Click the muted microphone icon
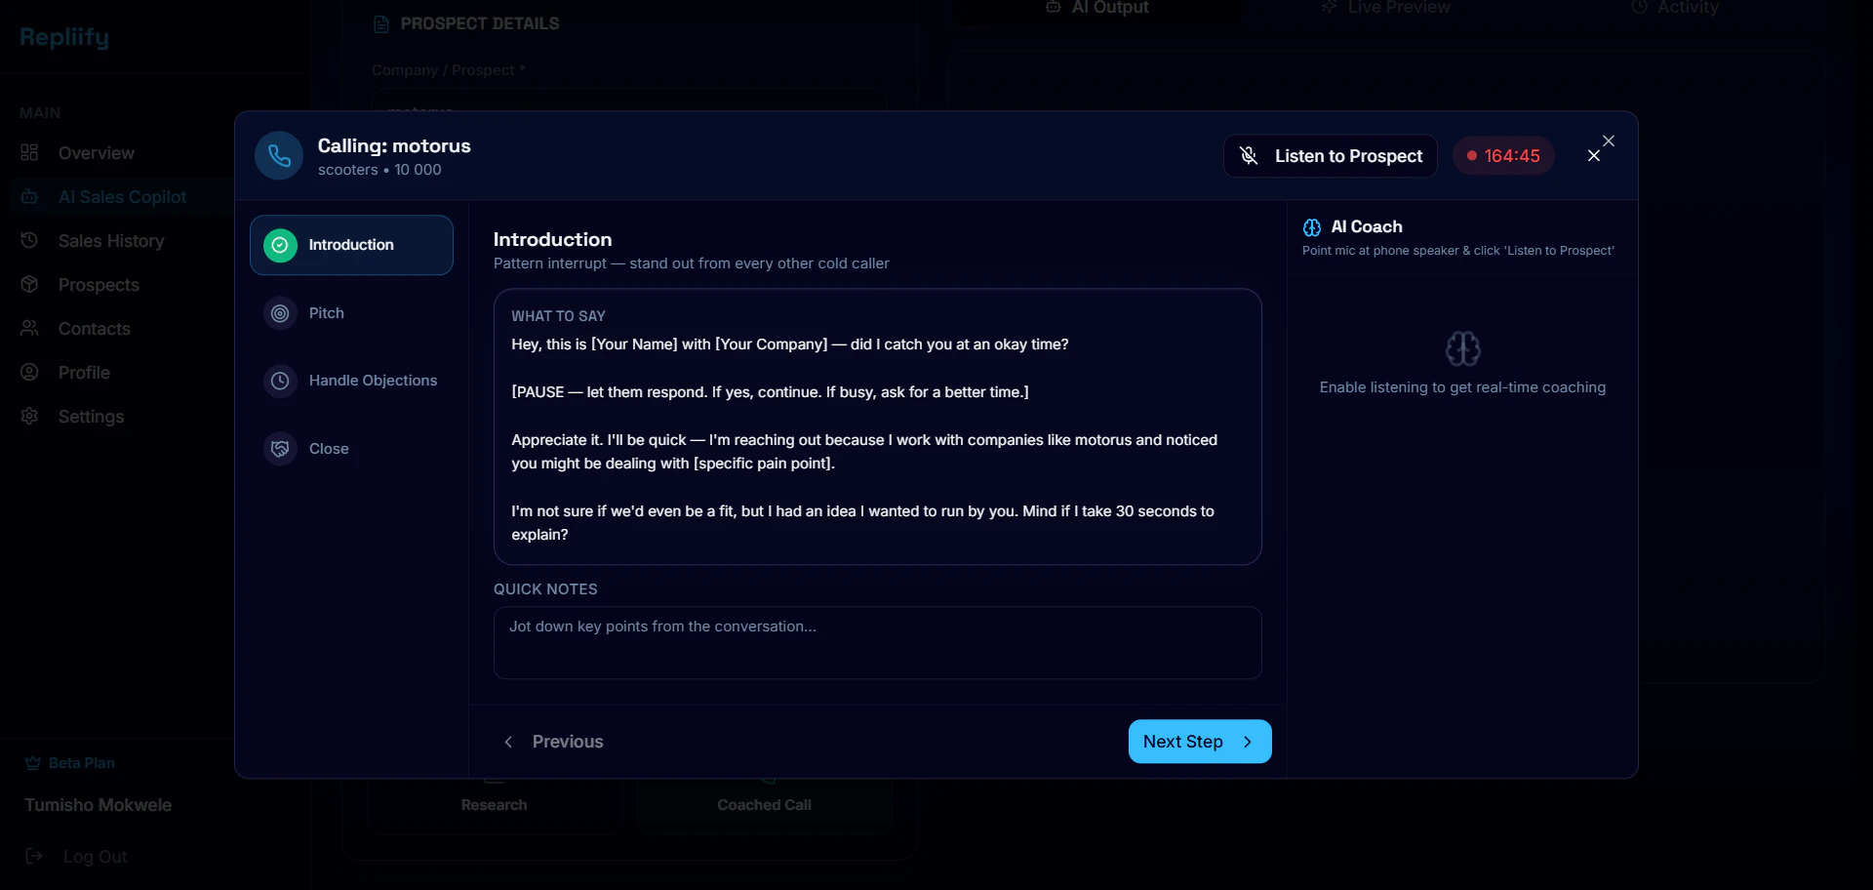Screen dimensions: 1873x890 (1249, 156)
